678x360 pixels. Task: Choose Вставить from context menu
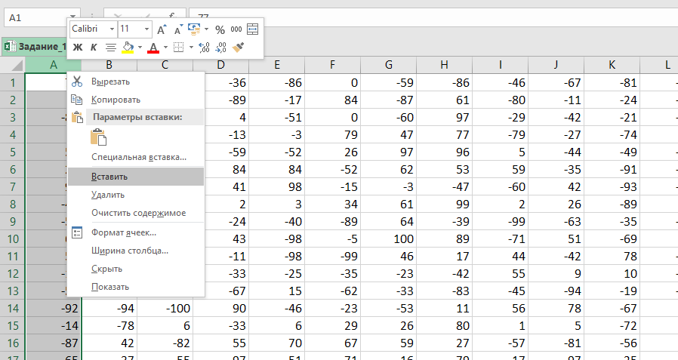click(109, 176)
